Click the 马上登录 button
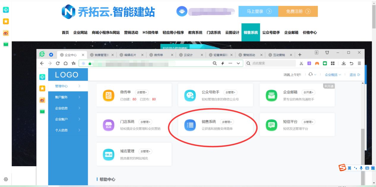 pos(258,11)
